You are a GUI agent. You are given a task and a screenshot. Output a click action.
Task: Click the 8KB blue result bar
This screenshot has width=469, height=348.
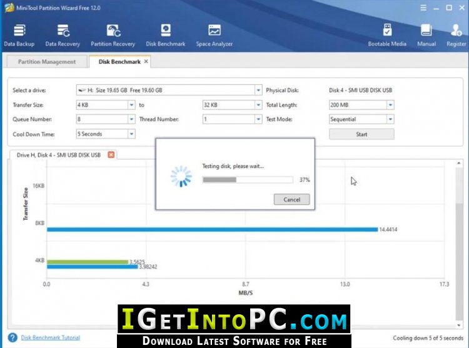click(x=213, y=229)
